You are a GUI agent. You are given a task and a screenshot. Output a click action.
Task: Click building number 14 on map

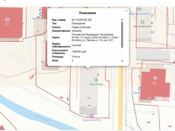tap(89, 98)
